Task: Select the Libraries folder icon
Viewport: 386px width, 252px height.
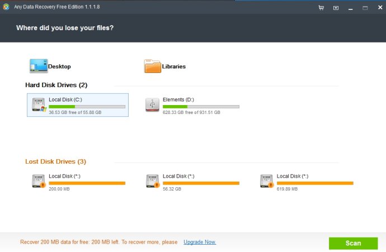Action: [152, 66]
